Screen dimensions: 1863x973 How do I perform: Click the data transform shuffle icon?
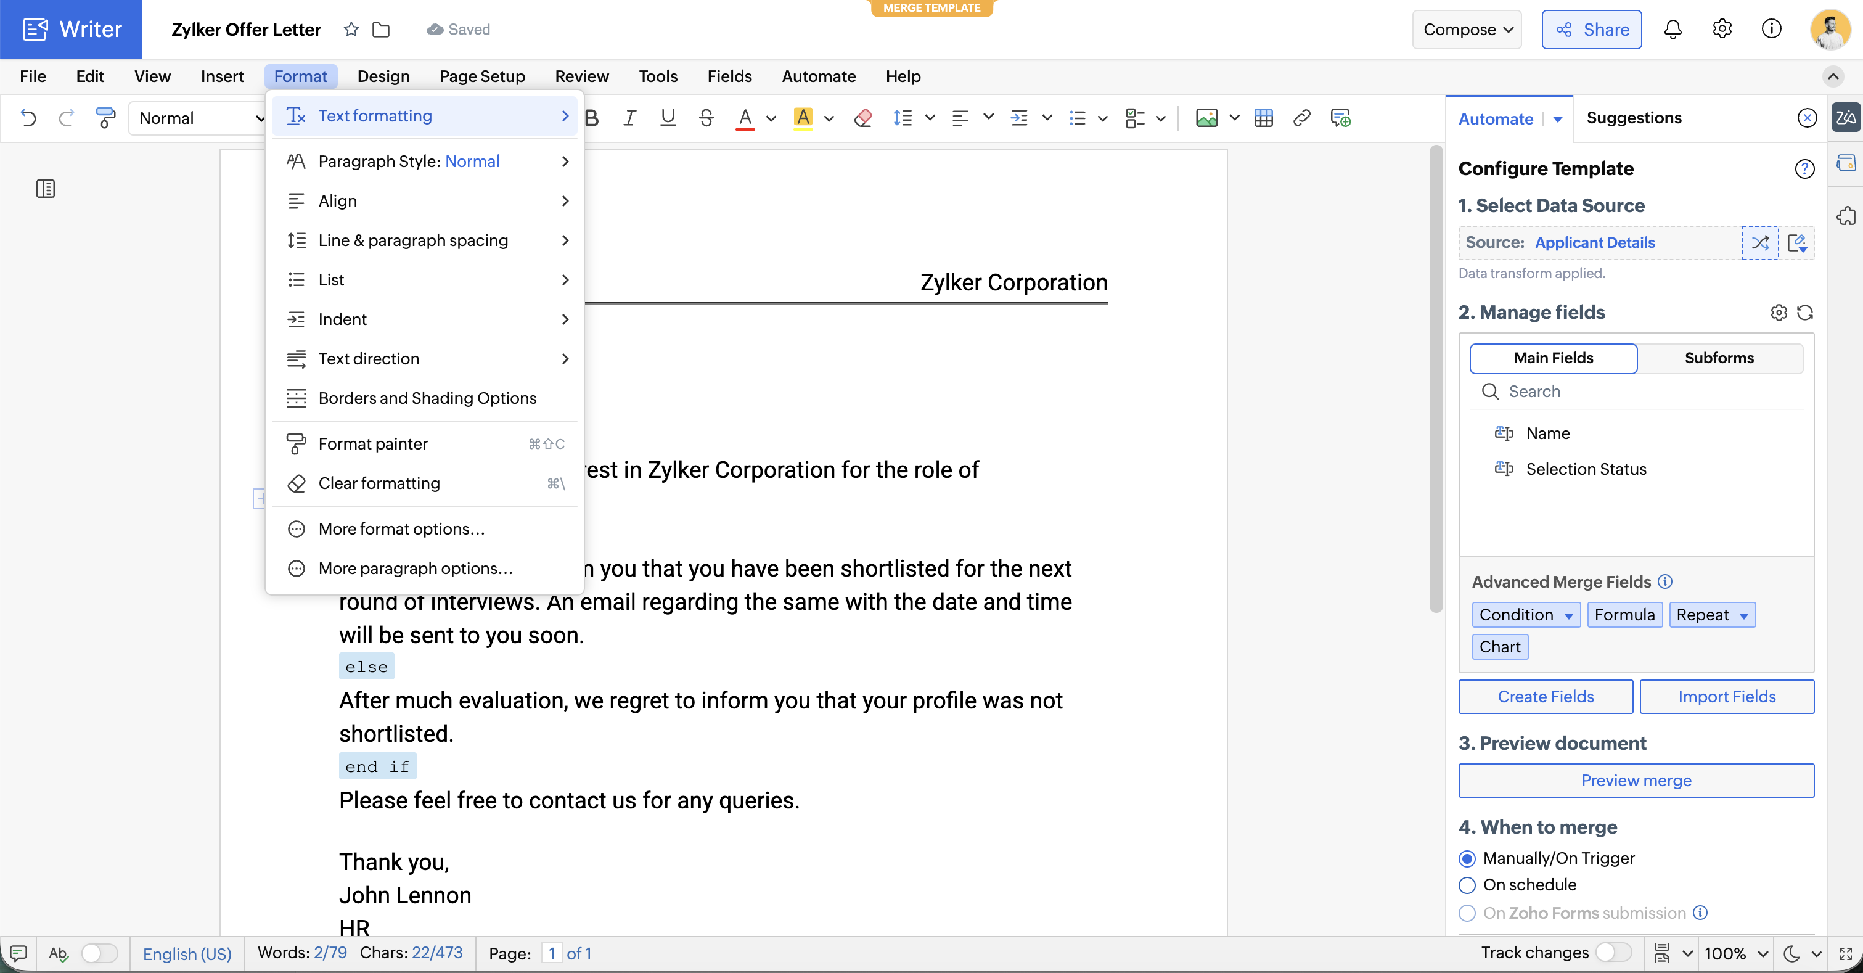click(x=1759, y=242)
